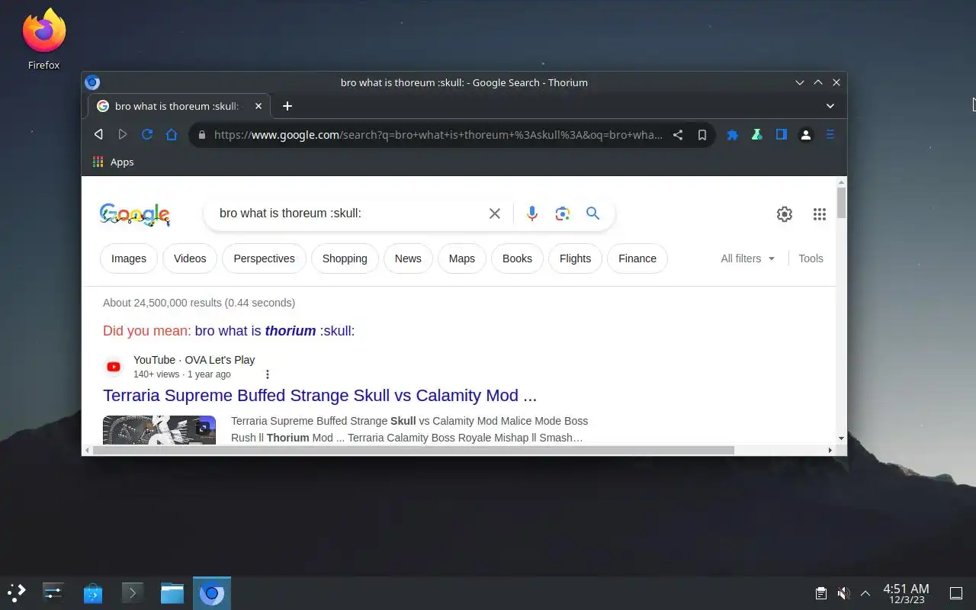Click the URL in the address bar
976x610 pixels.
point(438,135)
